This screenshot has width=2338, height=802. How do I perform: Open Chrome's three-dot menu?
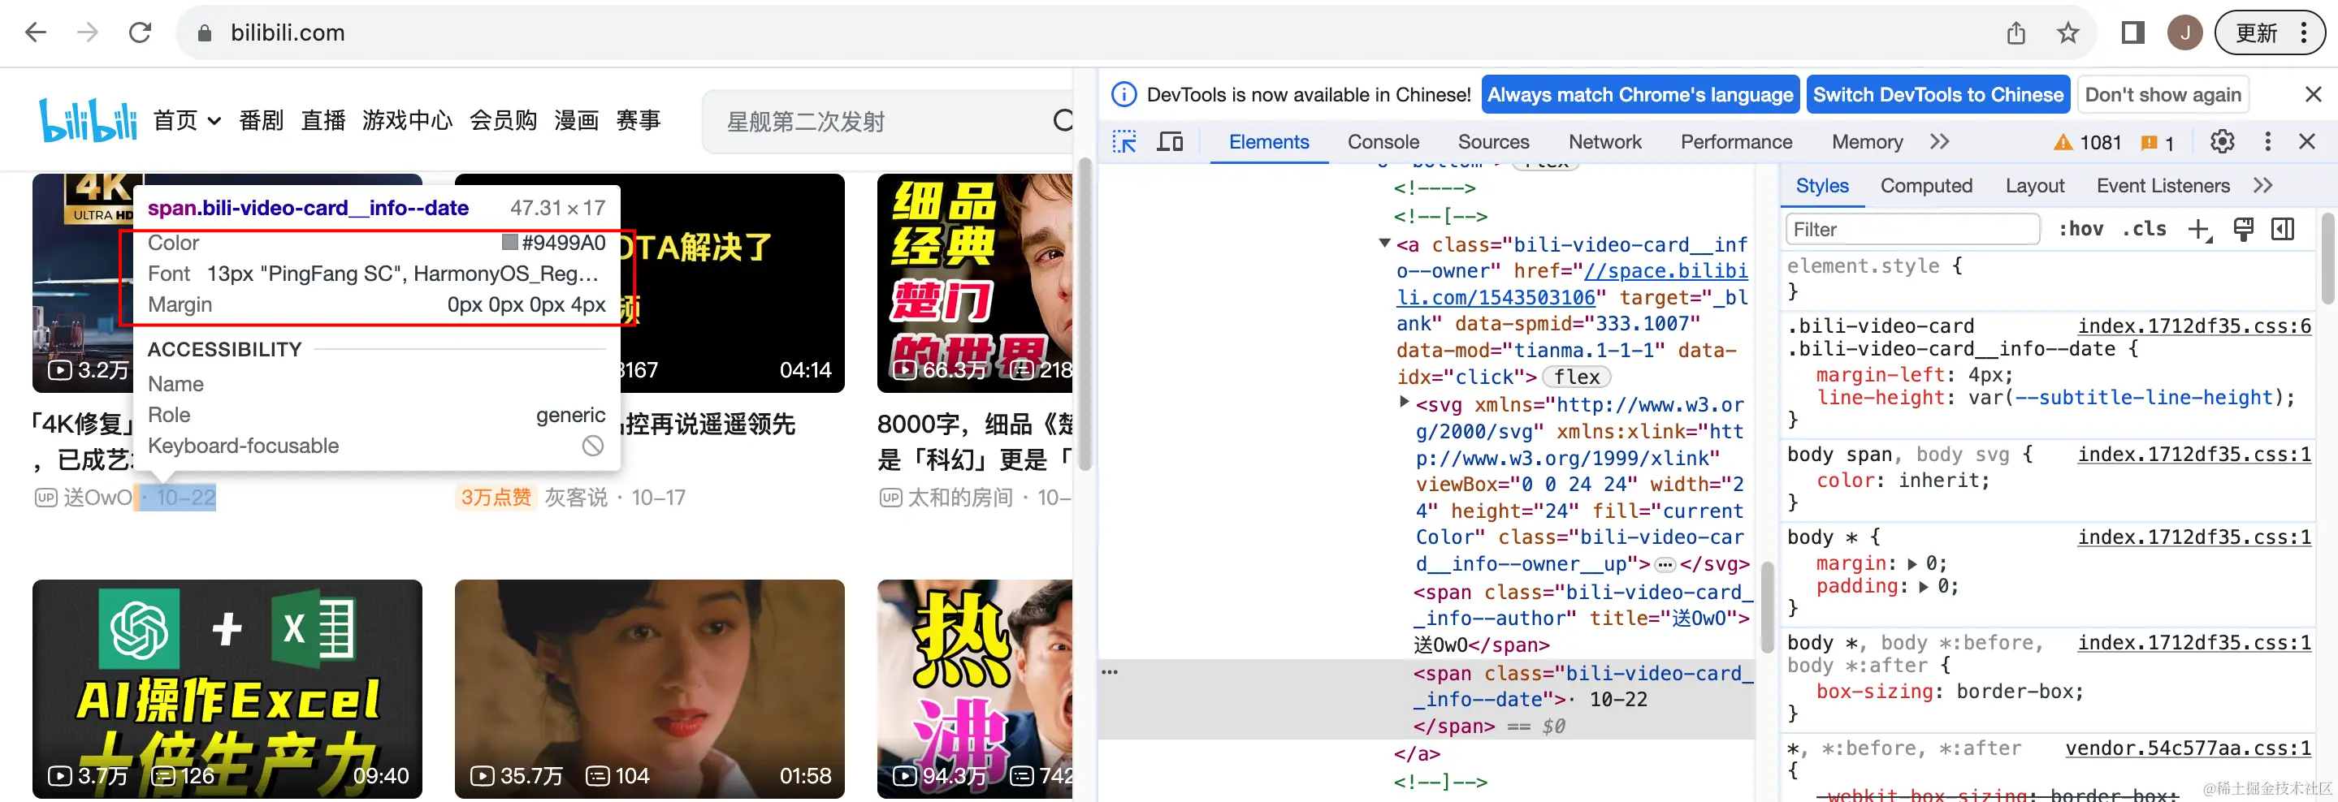2304,33
